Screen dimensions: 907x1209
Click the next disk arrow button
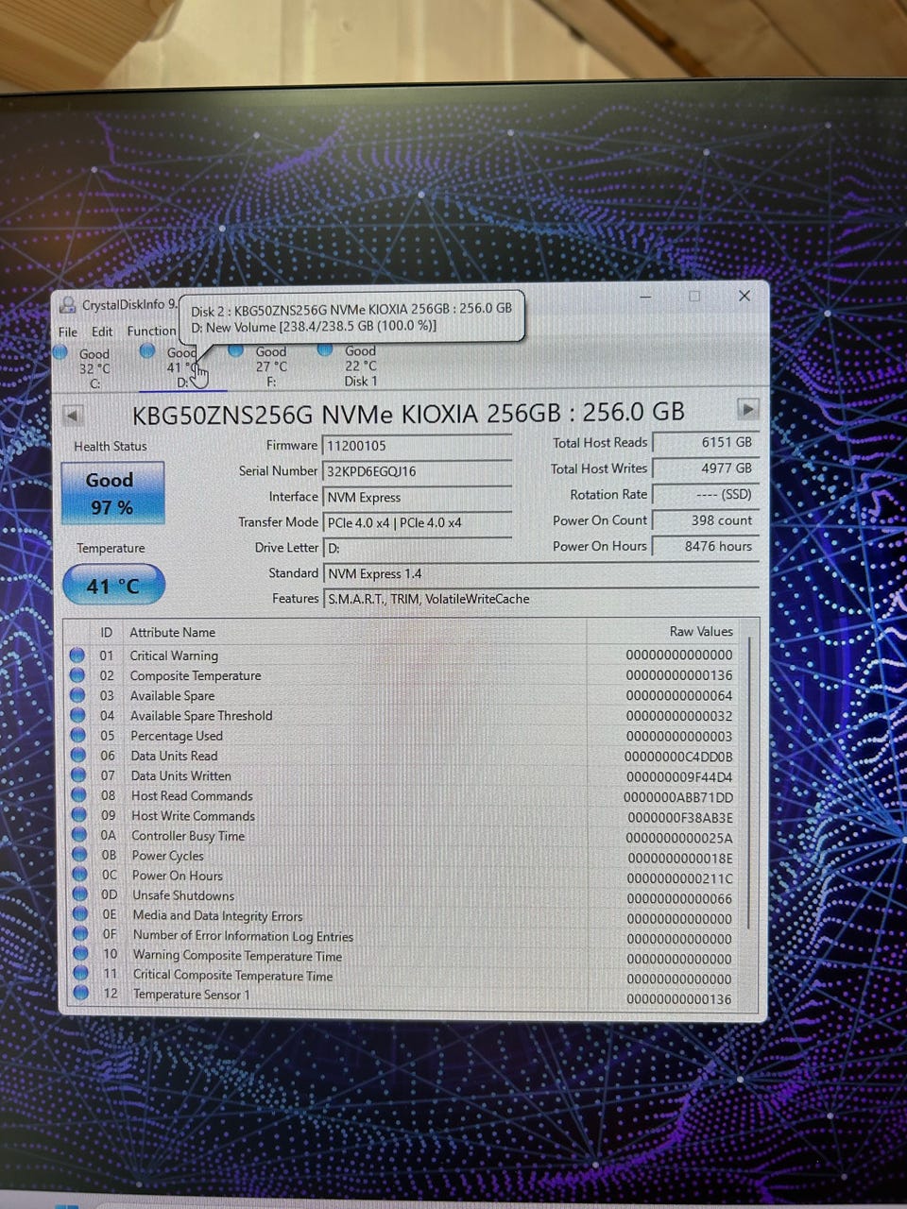747,409
